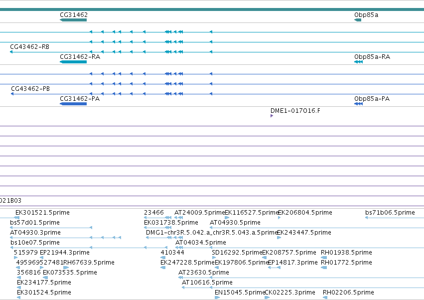Select the EK073535.5prime EST label
The width and height of the screenshot is (424, 300).
(x=70, y=273)
